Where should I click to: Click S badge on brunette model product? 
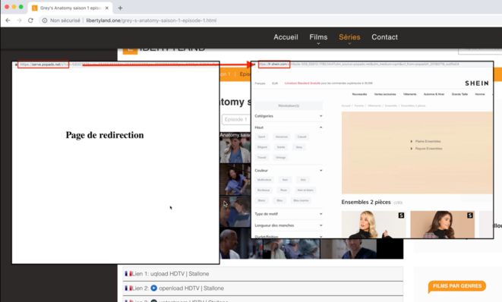pyautogui.click(x=469, y=215)
